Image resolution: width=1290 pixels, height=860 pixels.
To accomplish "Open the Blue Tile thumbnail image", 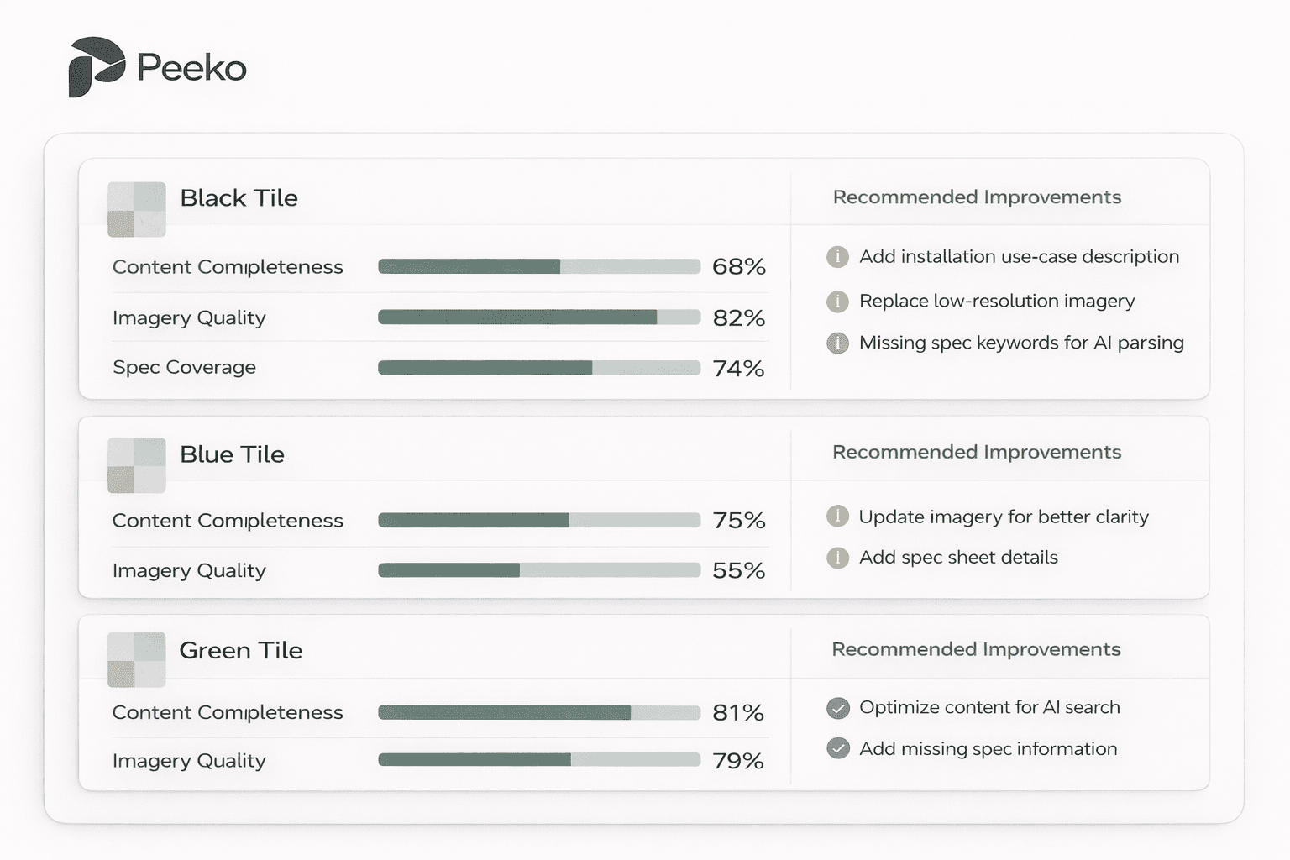I will (136, 464).
